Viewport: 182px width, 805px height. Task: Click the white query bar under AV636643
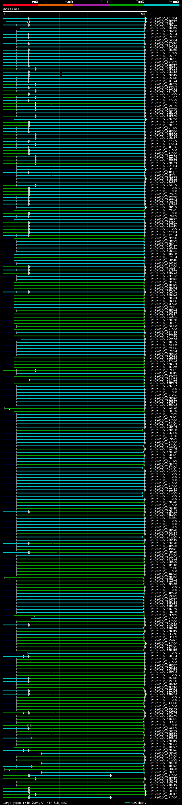coord(75,12)
